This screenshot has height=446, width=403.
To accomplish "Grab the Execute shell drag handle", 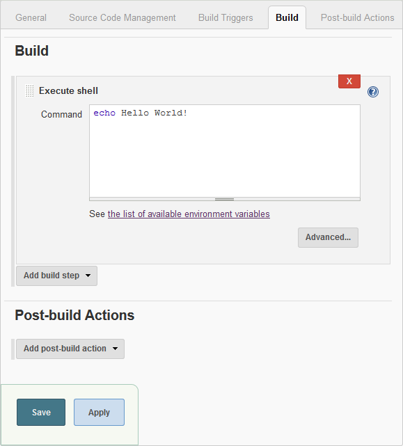I will click(30, 90).
